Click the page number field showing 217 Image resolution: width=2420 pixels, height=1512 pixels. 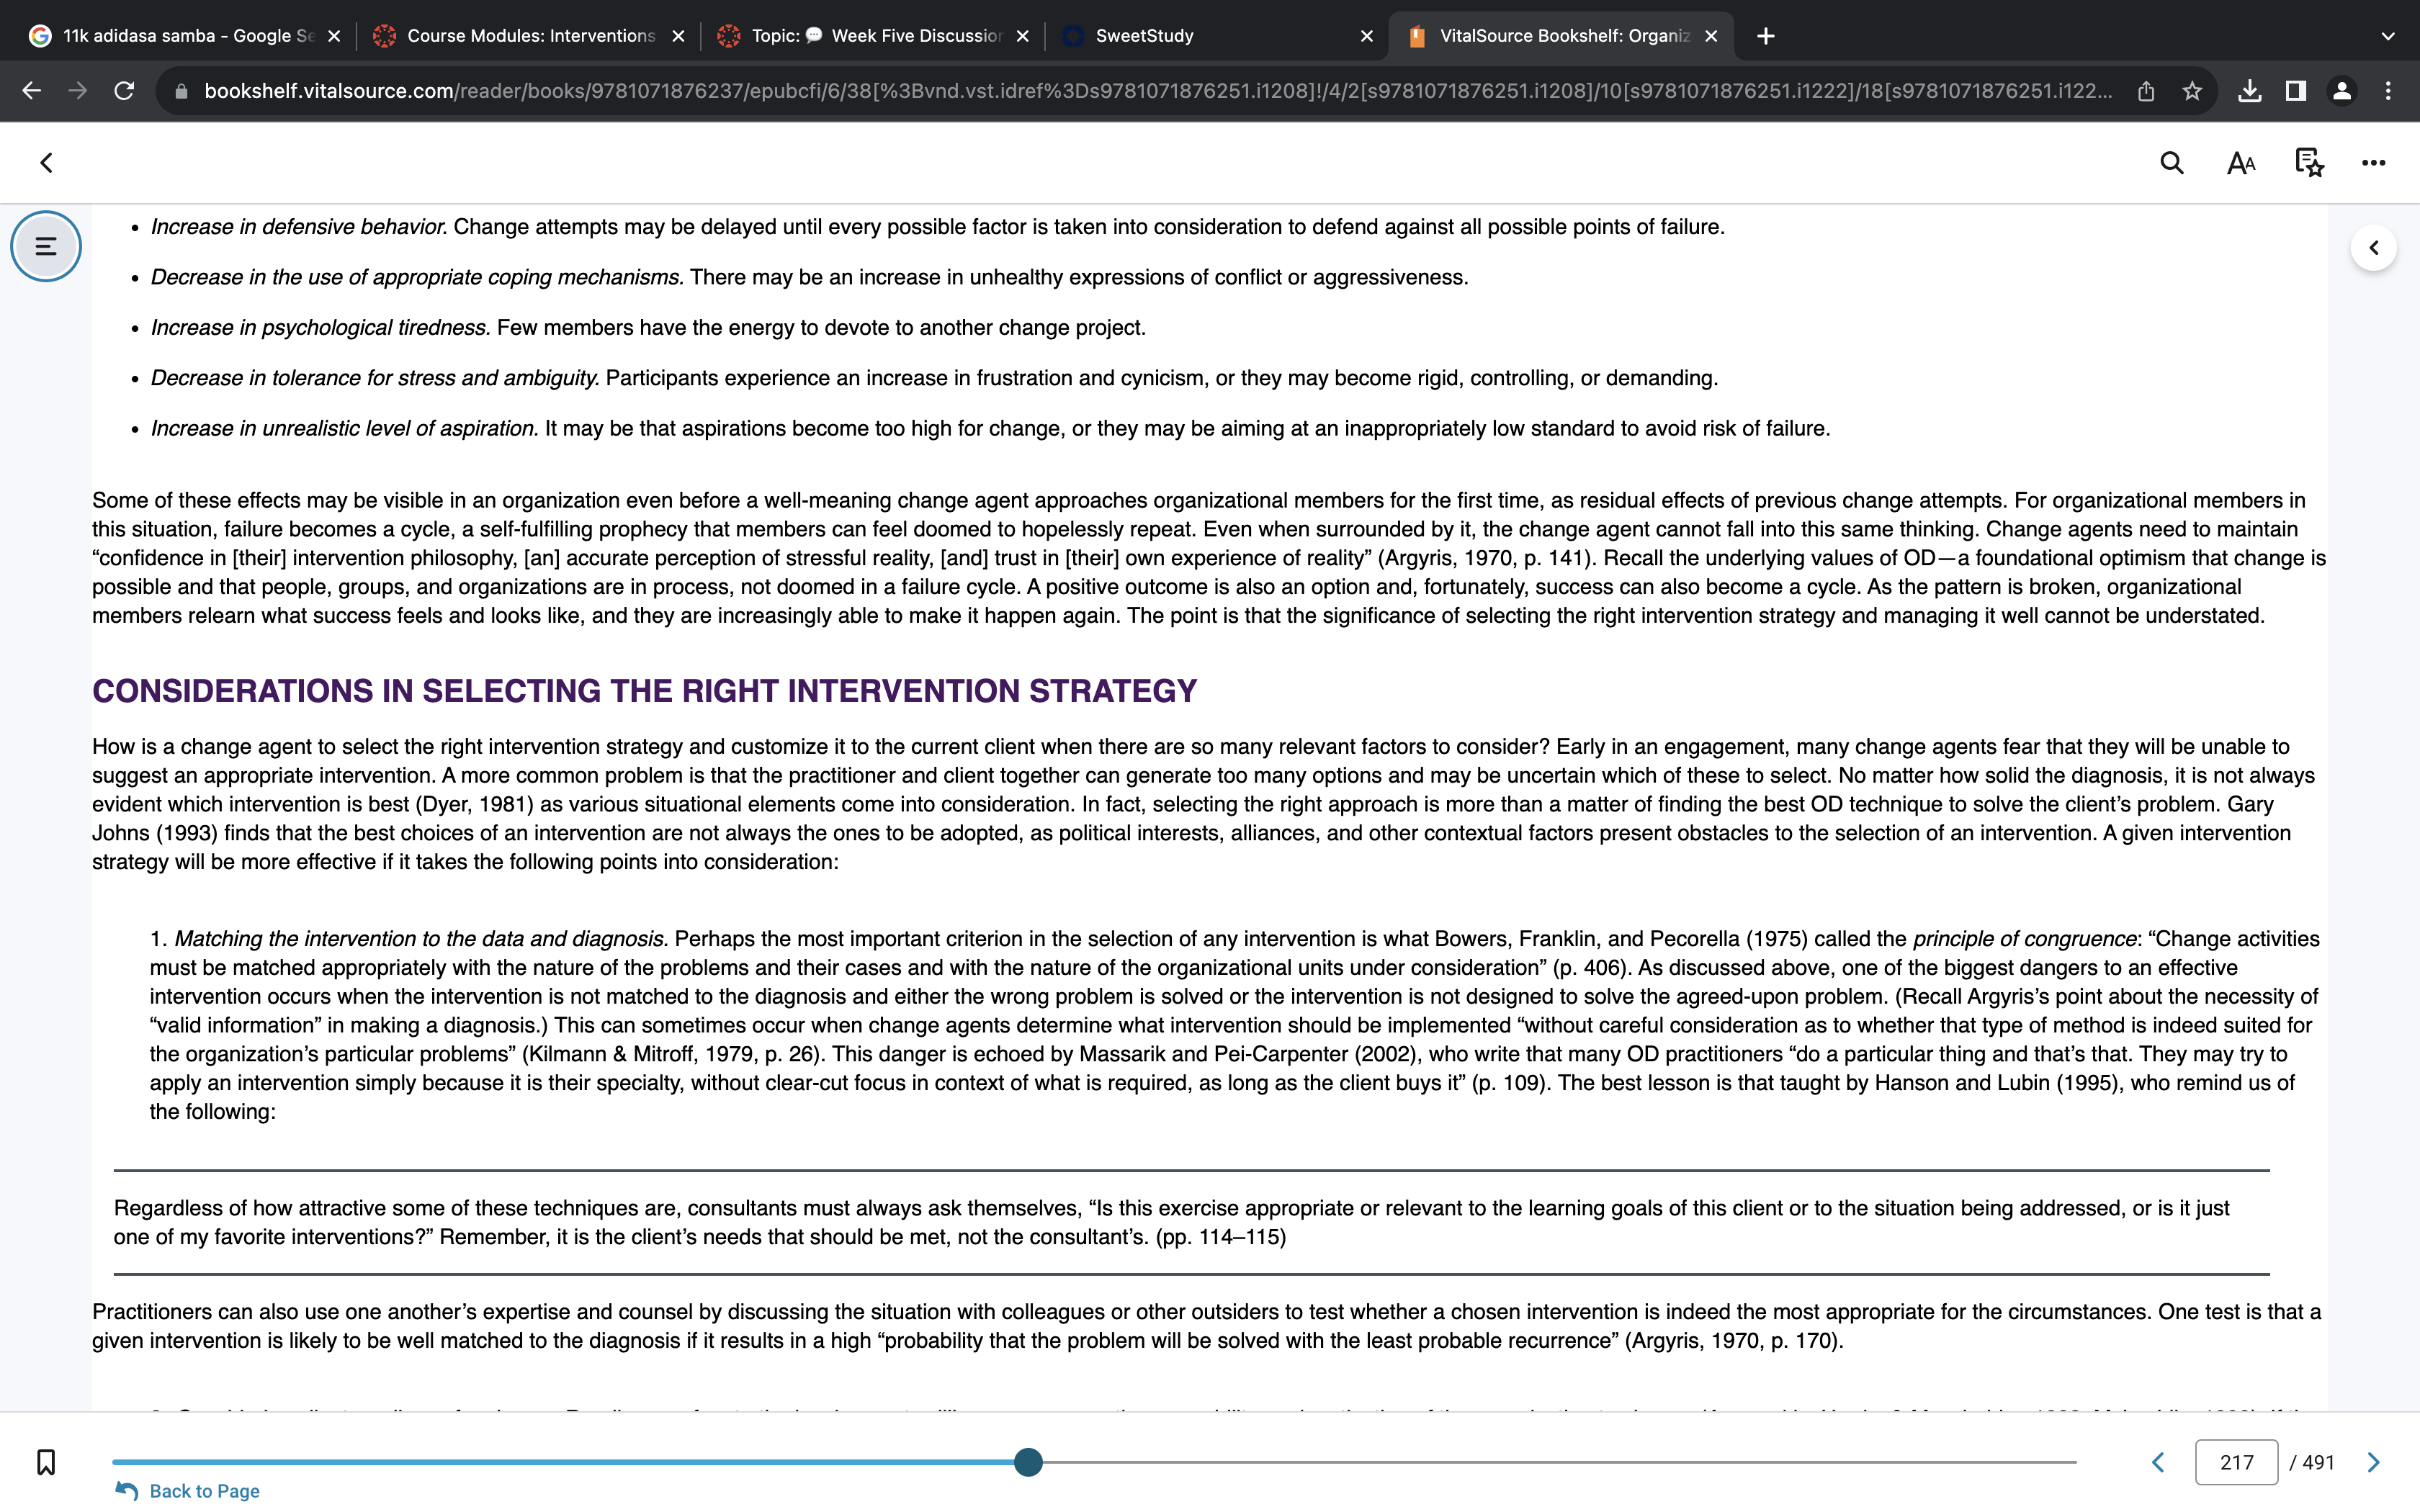click(x=2236, y=1463)
